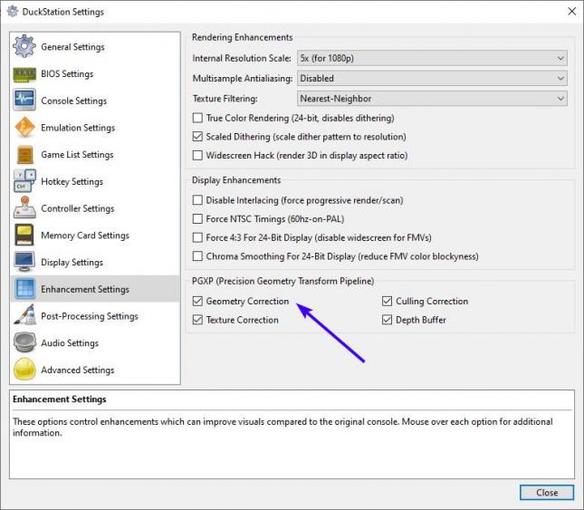Toggle Disable Interlacing checkbox
584x510 pixels.
coord(197,200)
